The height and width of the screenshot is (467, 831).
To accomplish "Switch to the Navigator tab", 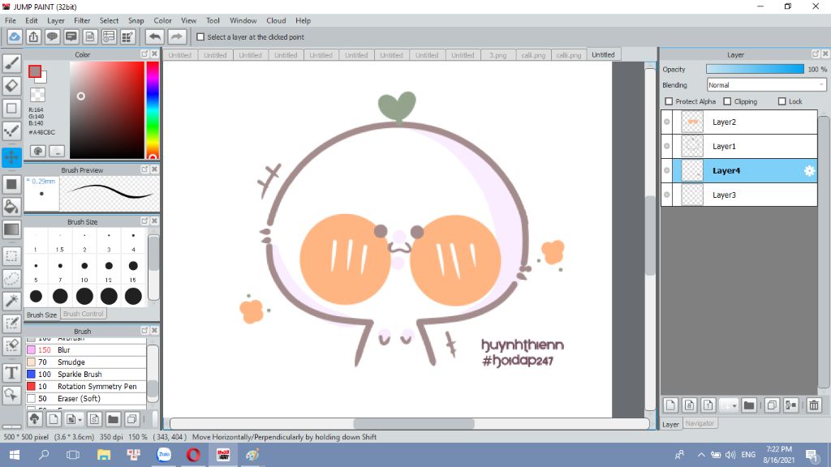I will pos(700,423).
